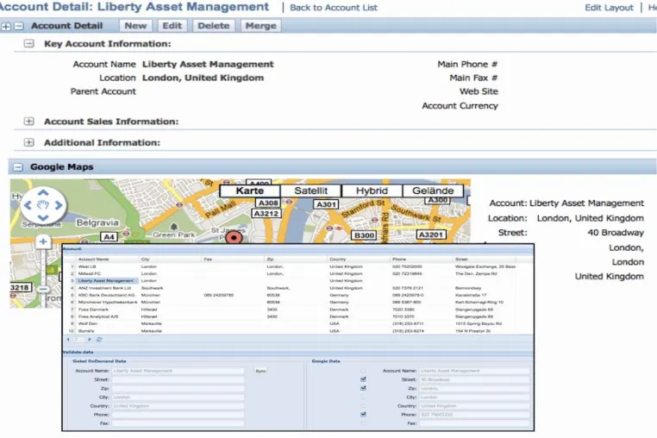Untick the Google Data Phone checkbox
The image size is (657, 438).
pos(363,414)
